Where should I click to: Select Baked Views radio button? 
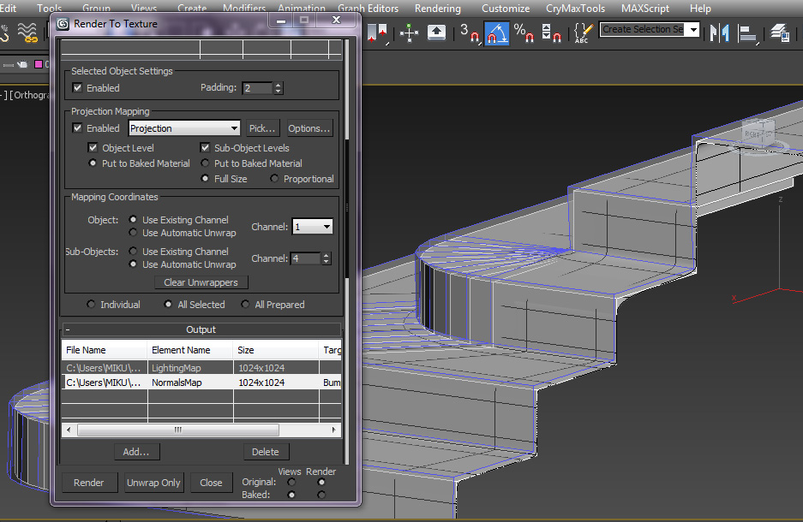(x=291, y=495)
